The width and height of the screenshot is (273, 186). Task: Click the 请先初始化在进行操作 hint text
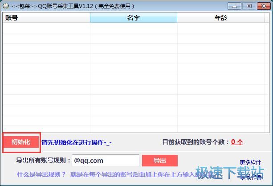(x=77, y=142)
